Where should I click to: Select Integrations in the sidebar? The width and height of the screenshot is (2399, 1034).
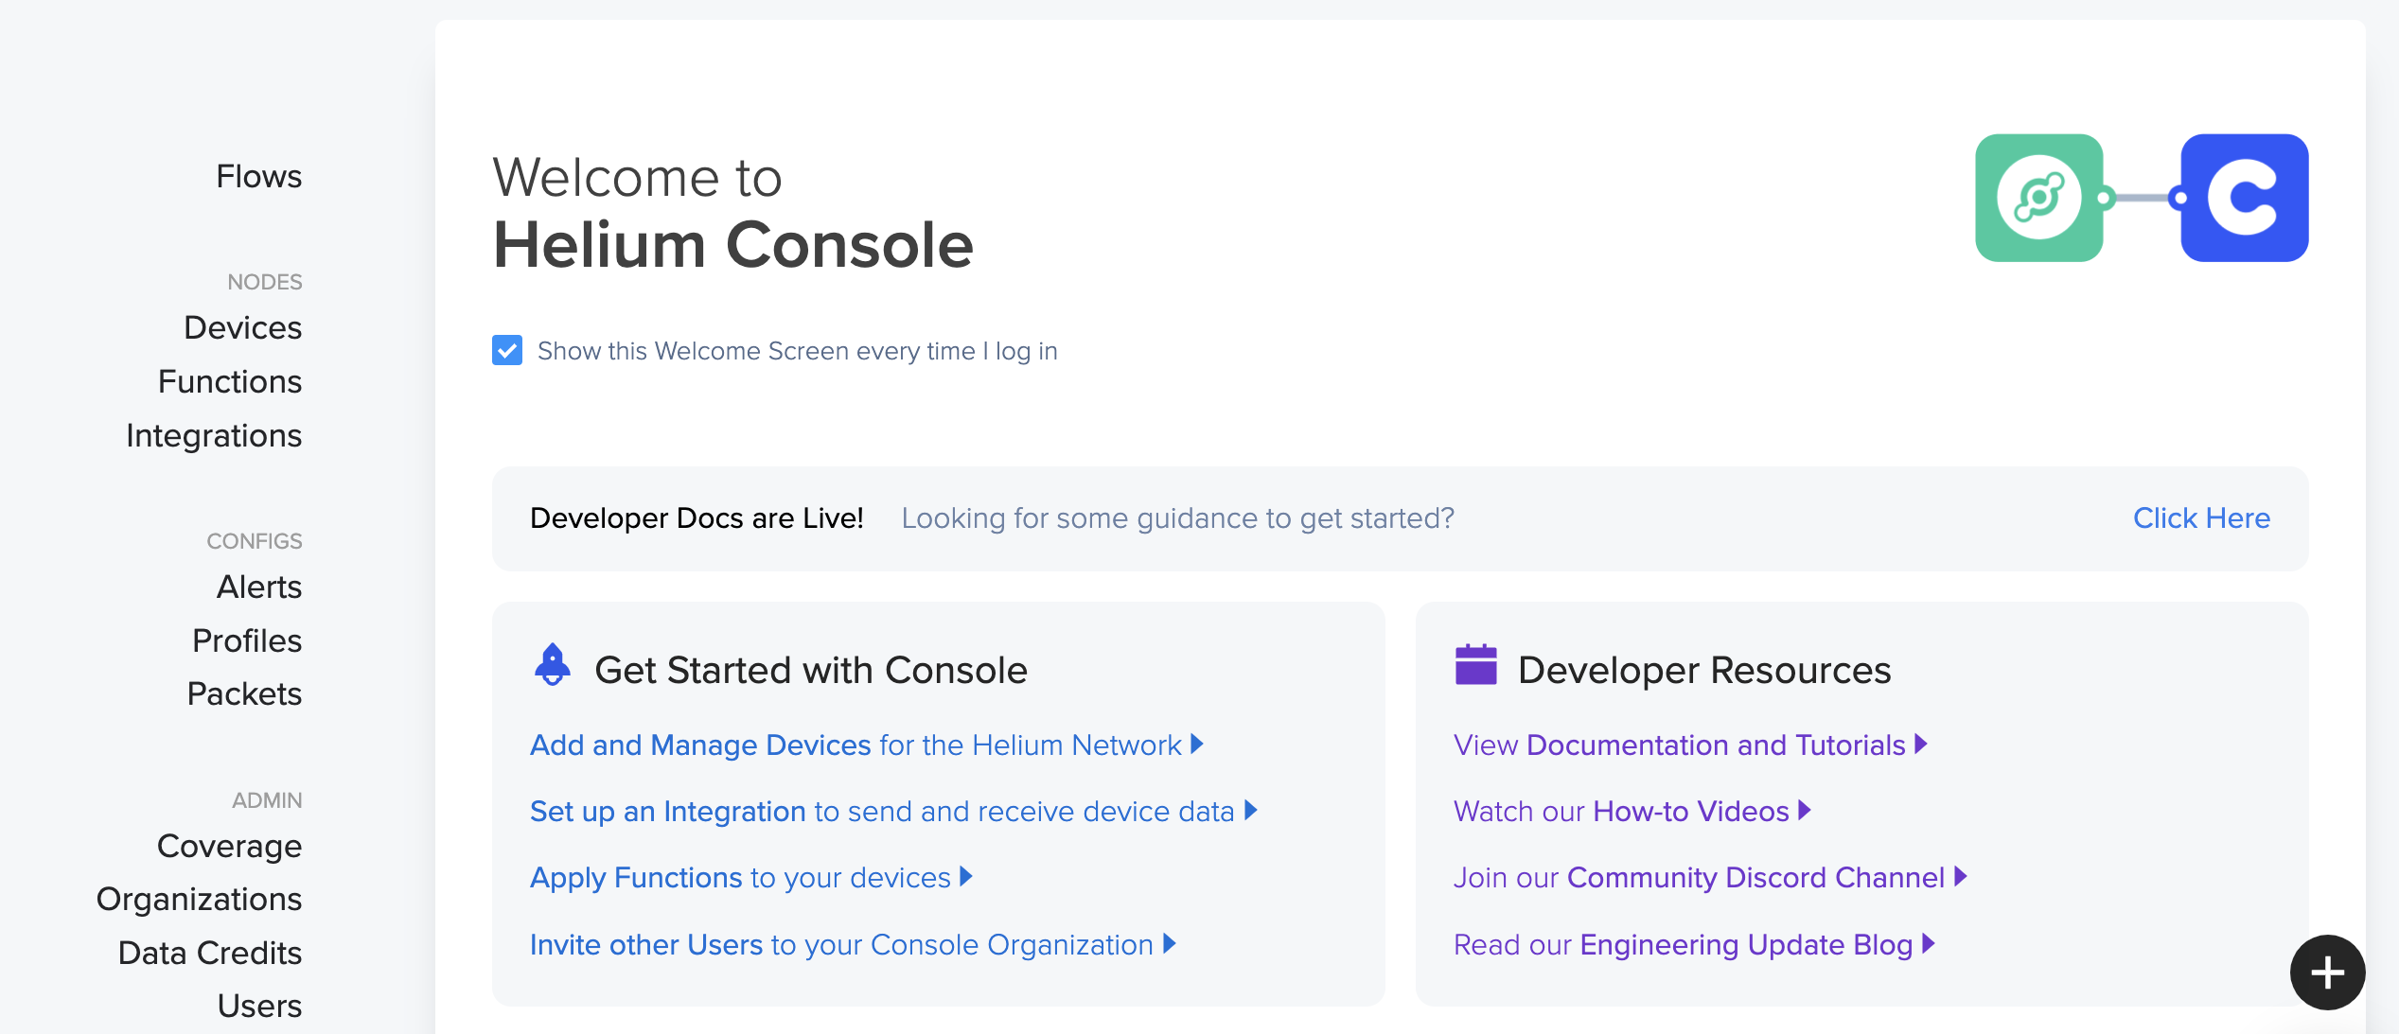click(x=214, y=435)
